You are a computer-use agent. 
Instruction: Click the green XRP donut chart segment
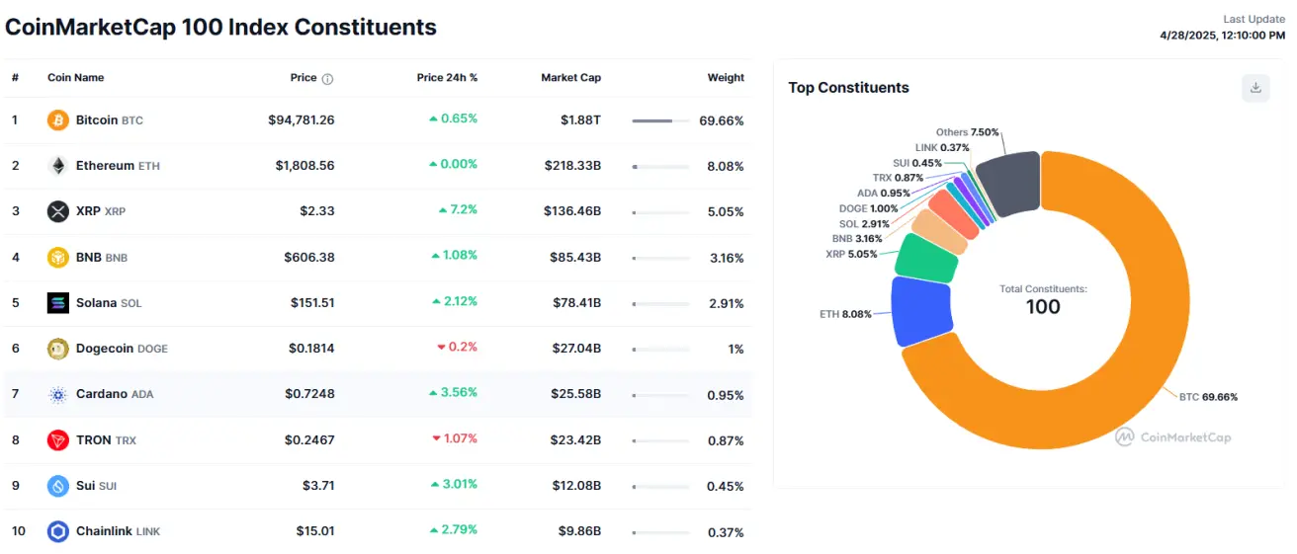tap(926, 258)
